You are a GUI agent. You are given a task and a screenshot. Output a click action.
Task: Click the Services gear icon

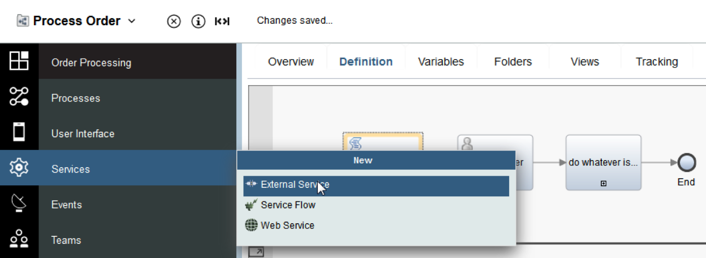point(19,167)
